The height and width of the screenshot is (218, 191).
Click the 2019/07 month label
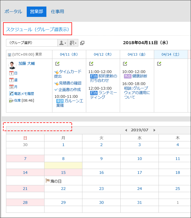pyautogui.click(x=139, y=130)
